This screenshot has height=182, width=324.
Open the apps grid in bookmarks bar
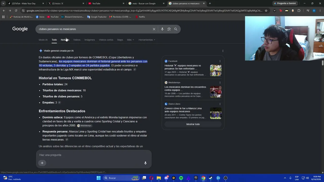pyautogui.click(x=3, y=17)
